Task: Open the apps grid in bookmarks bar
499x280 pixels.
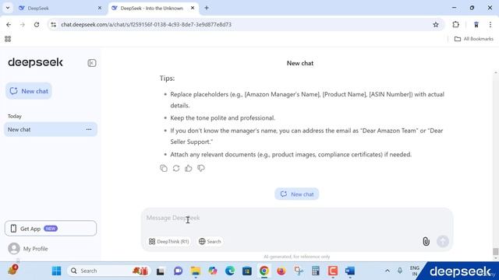Action: (x=8, y=39)
